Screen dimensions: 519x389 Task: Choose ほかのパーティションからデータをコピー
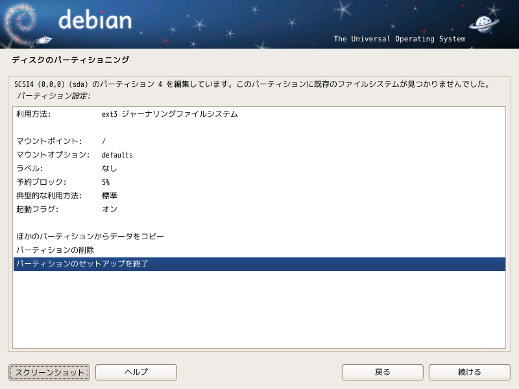[259, 236]
